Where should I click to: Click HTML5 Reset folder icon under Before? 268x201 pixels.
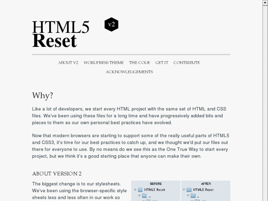(x=140, y=190)
